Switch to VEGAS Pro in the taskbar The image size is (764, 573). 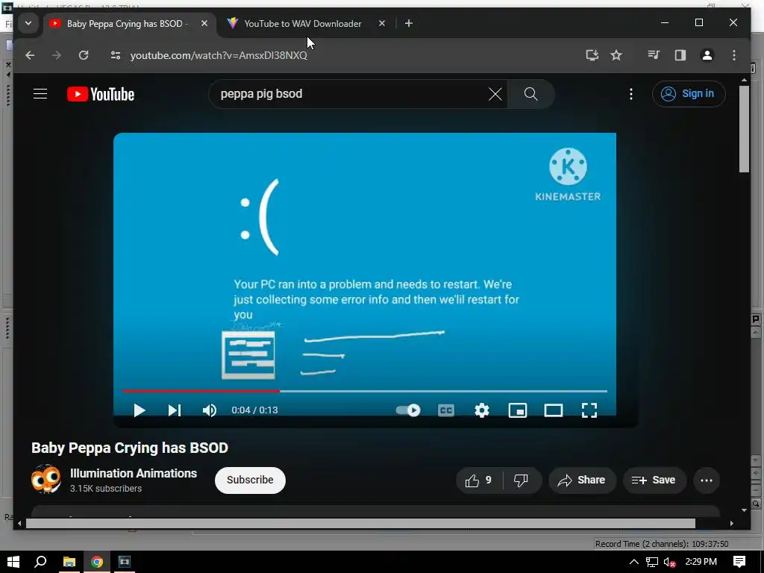pos(125,562)
